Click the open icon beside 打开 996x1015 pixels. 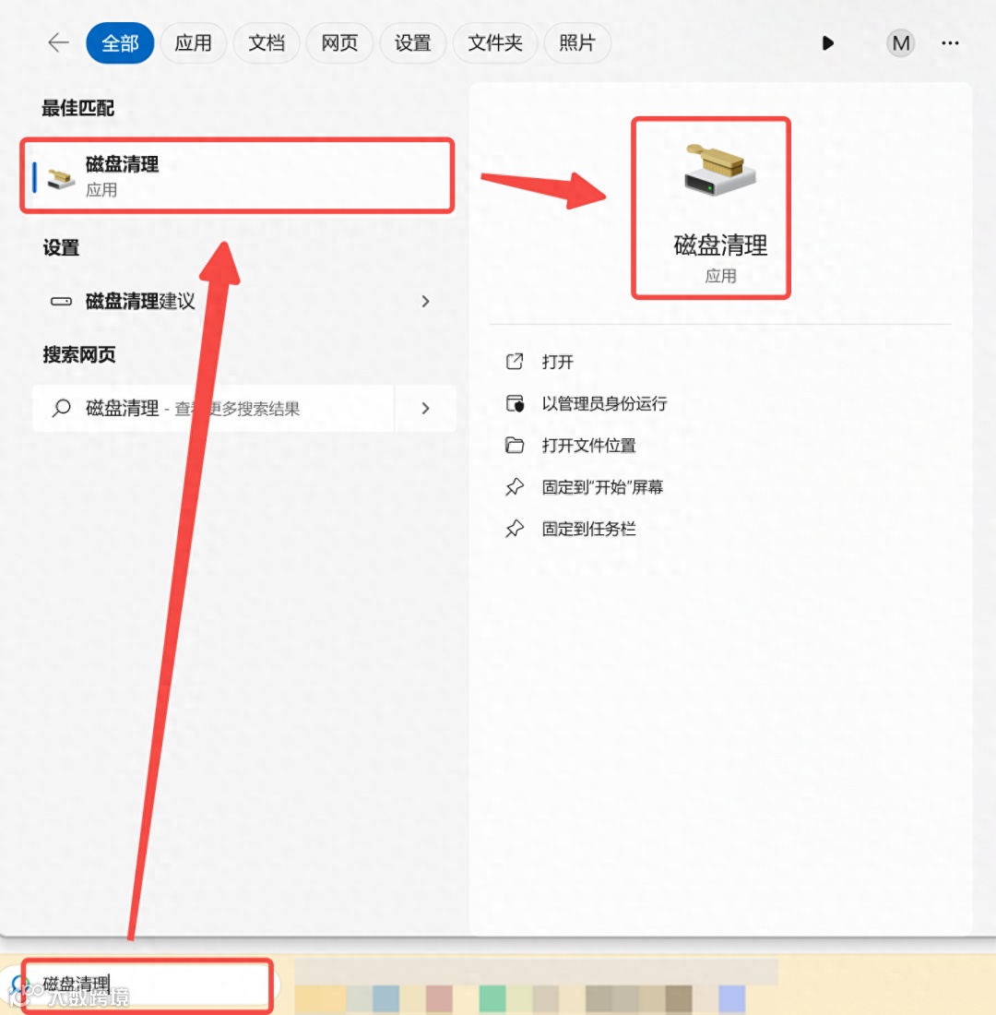click(515, 361)
